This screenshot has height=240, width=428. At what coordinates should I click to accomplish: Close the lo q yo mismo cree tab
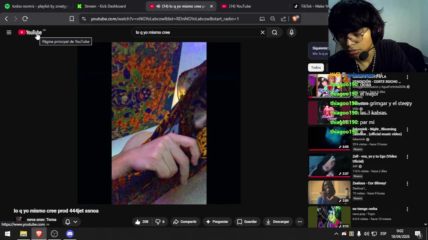coord(211,6)
